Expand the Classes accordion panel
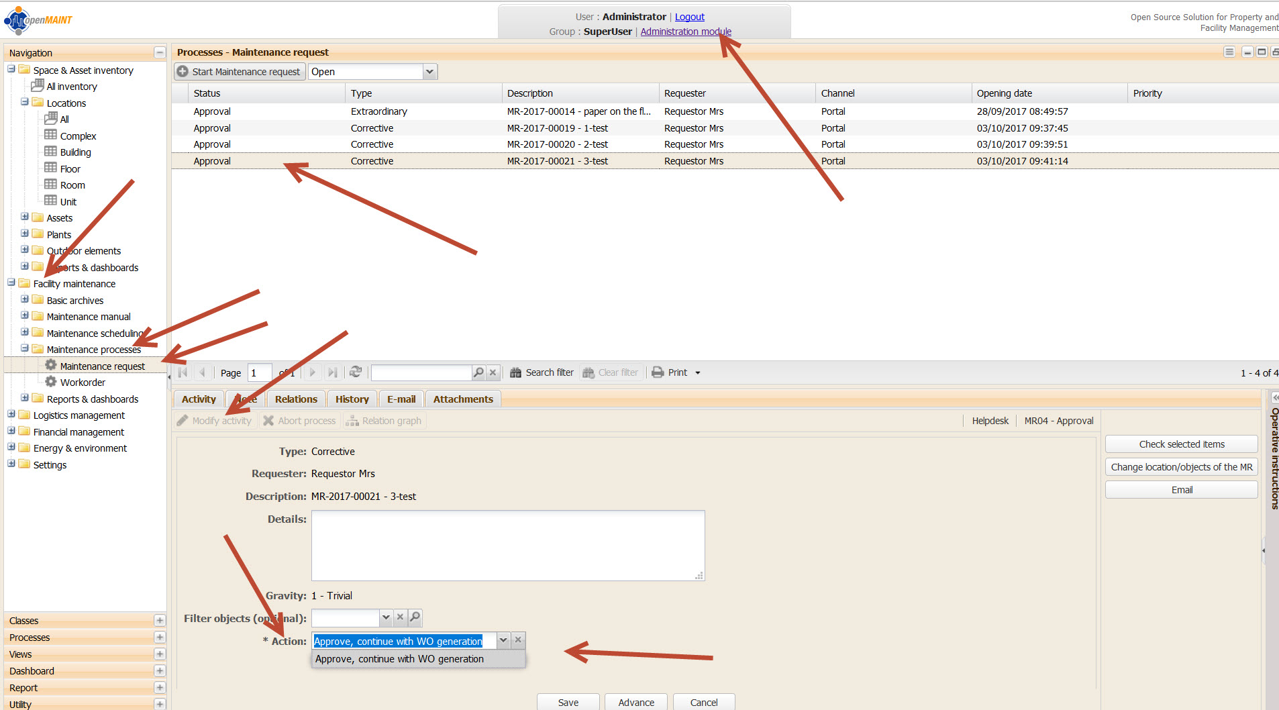Image resolution: width=1279 pixels, height=710 pixels. pos(160,621)
